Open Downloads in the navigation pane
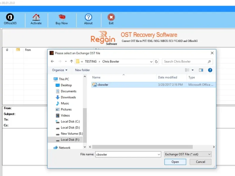Image resolution: width=235 pixels, height=176 pixels. pyautogui.click(x=68, y=97)
